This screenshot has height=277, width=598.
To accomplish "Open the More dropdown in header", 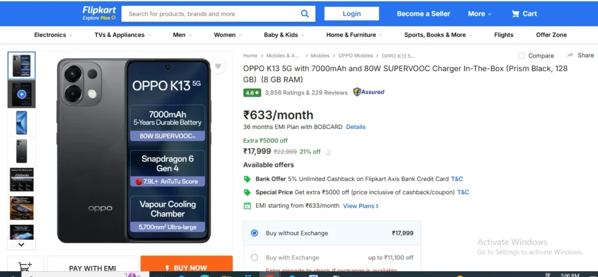I will coord(480,14).
